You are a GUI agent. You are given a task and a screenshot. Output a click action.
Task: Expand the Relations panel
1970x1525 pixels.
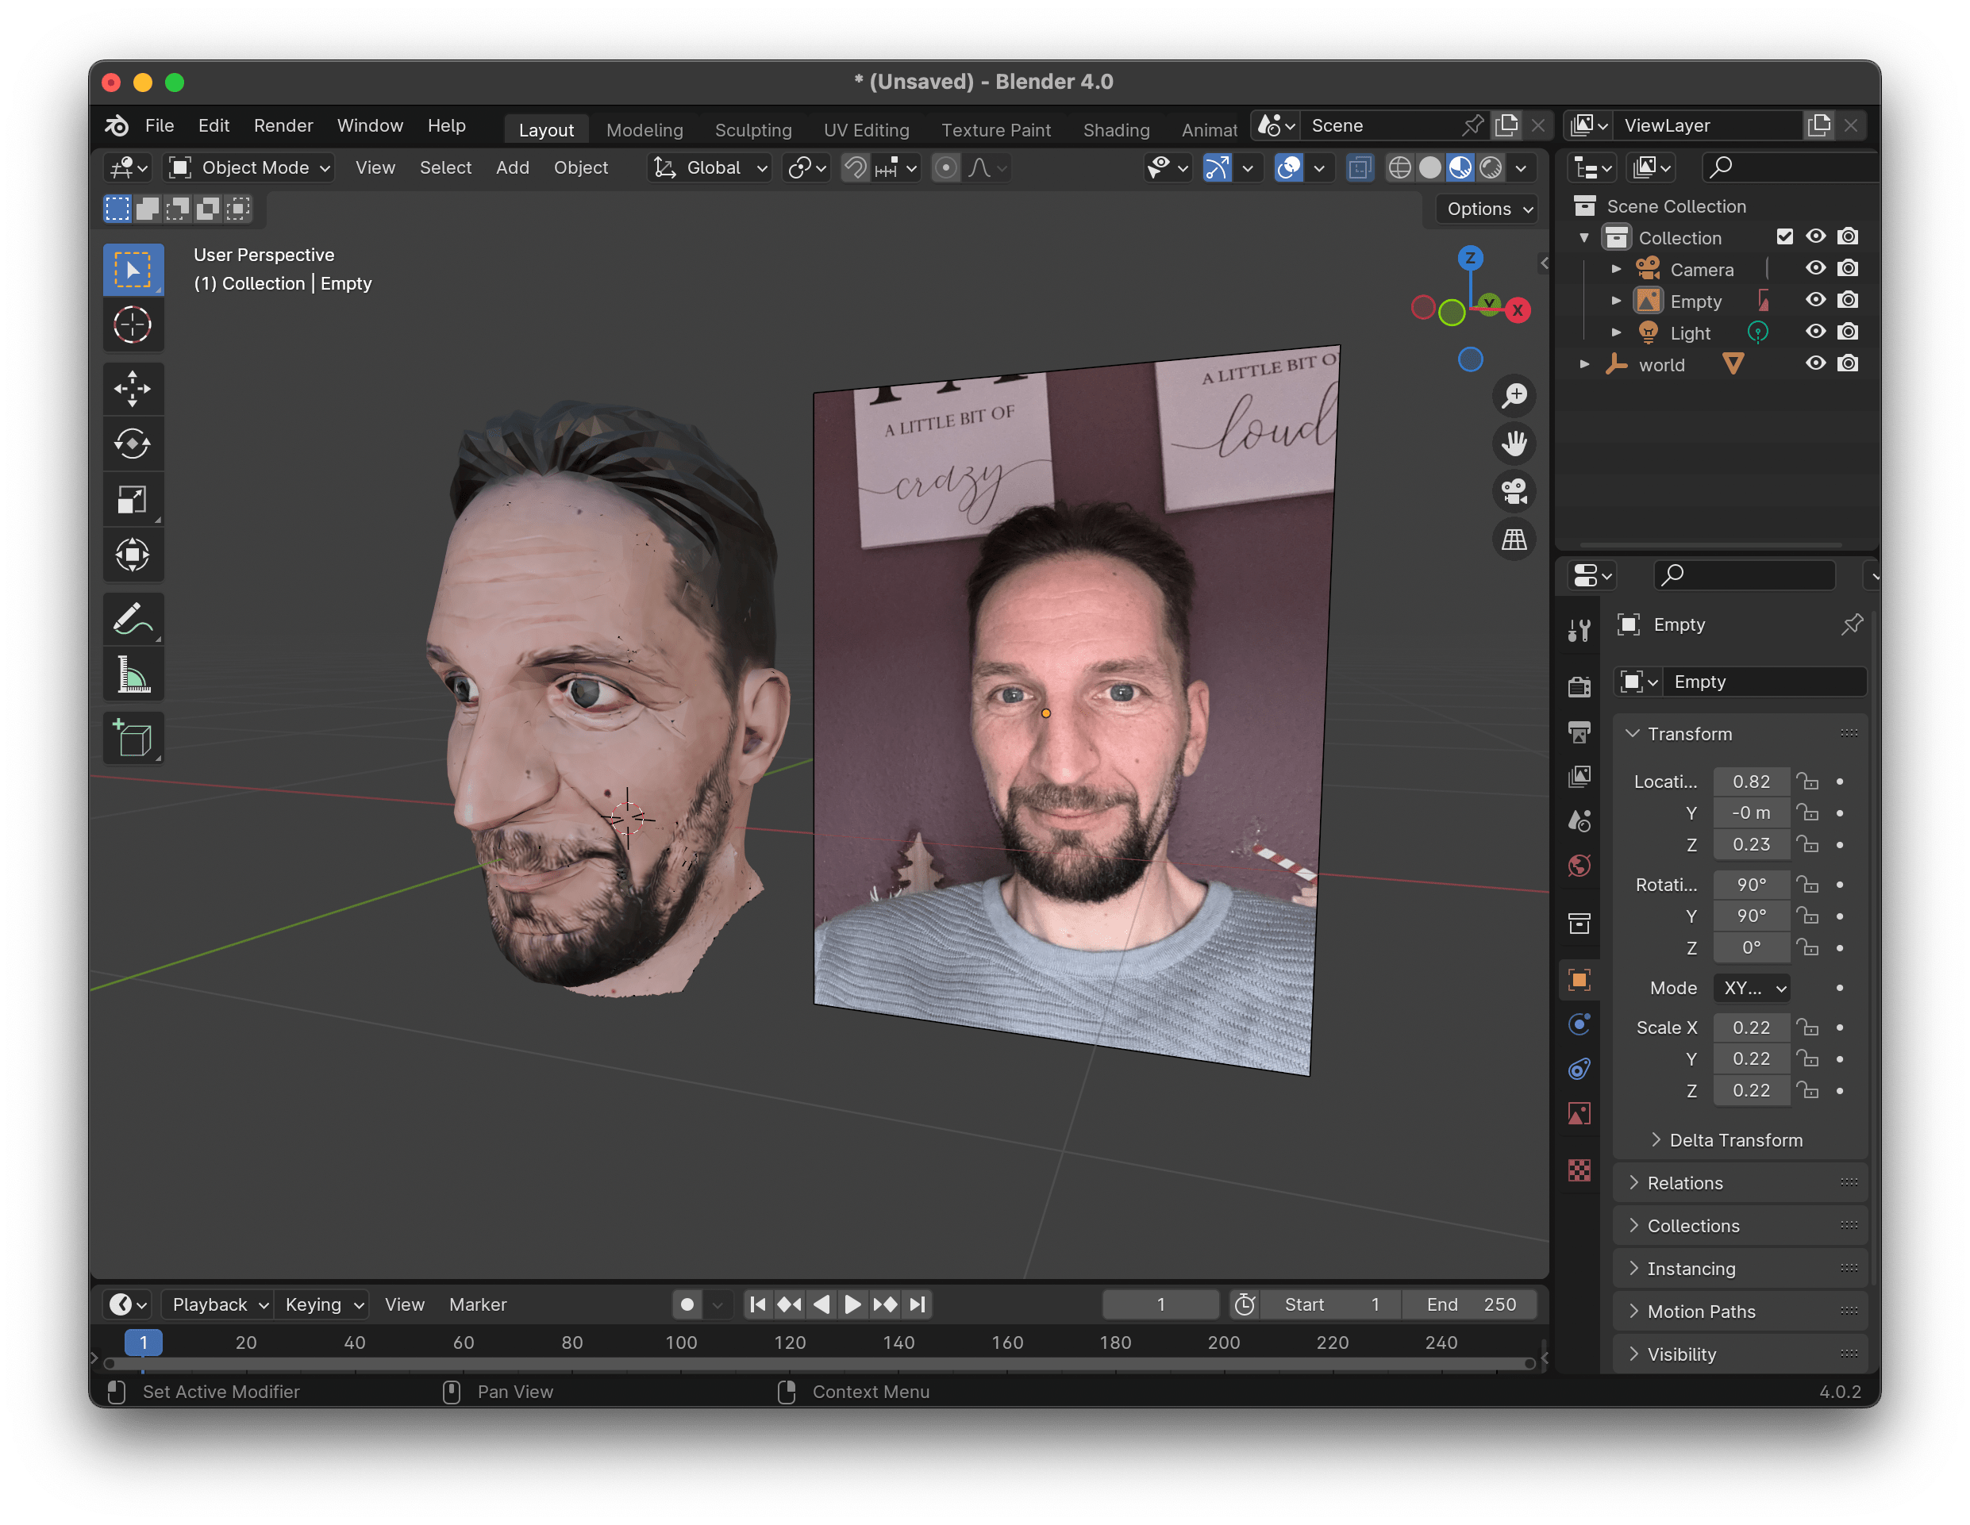point(1684,1183)
